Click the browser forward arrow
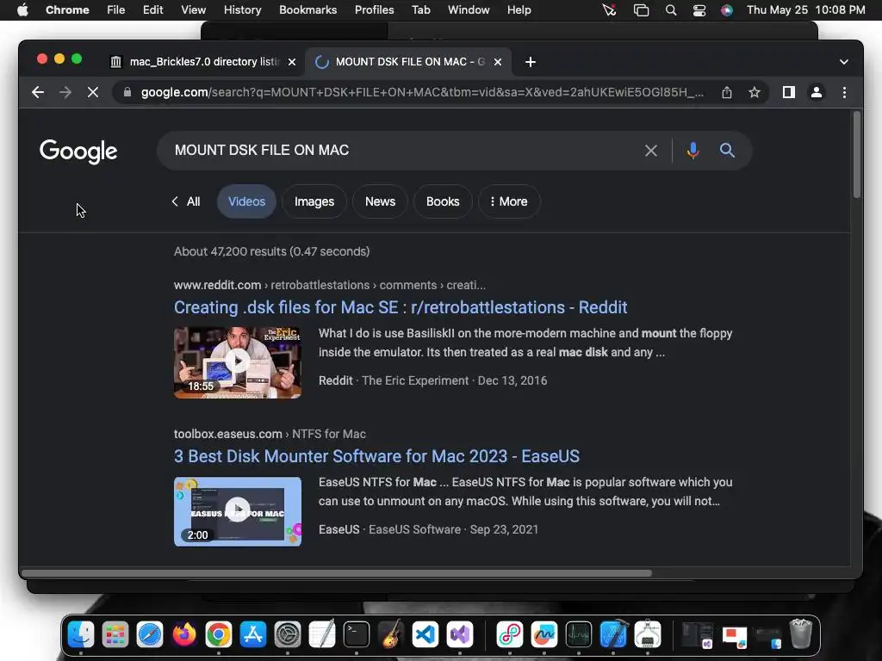 [x=65, y=92]
